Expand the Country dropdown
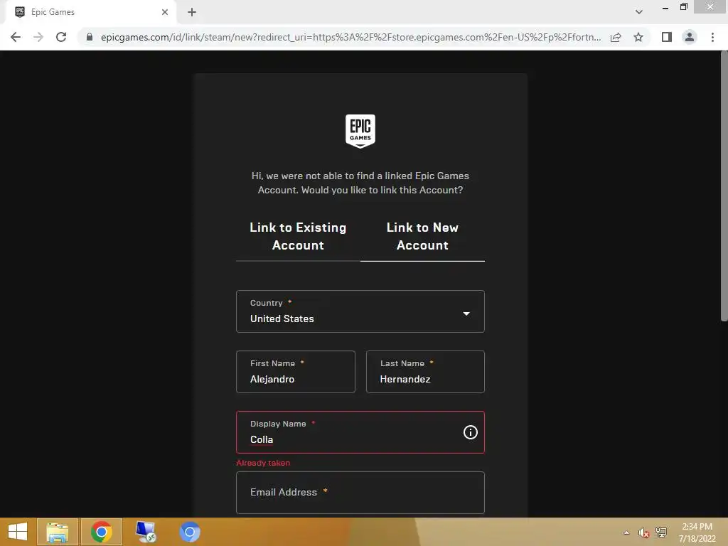 tap(360, 311)
